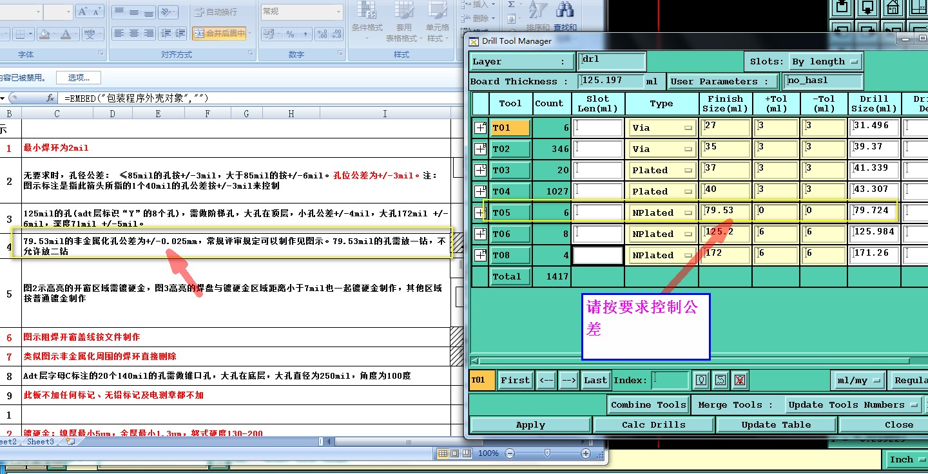Click the T08 Slot Len input field
The height and width of the screenshot is (474, 928).
(x=597, y=255)
